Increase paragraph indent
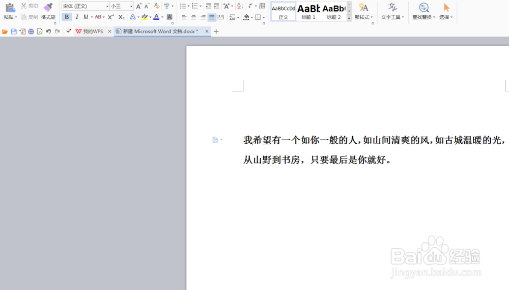The height and width of the screenshot is (290, 509). (x=216, y=6)
